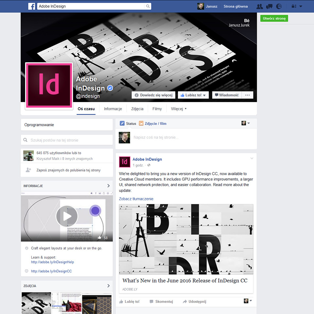Switch to the Informacje tab

113,109
